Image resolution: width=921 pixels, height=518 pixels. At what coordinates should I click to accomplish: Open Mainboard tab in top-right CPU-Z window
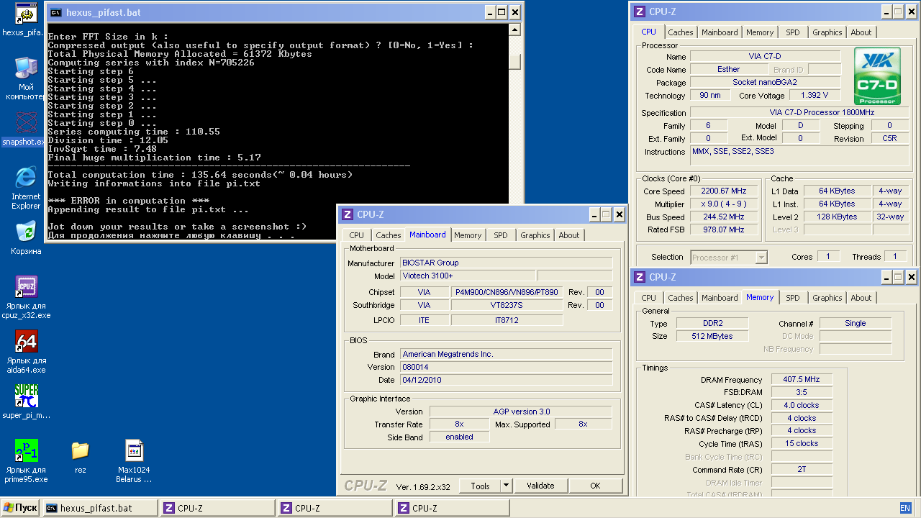click(720, 32)
